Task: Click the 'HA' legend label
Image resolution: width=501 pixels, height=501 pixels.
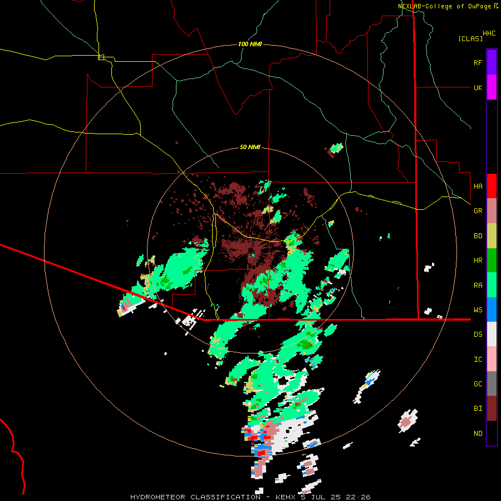Action: 478,186
